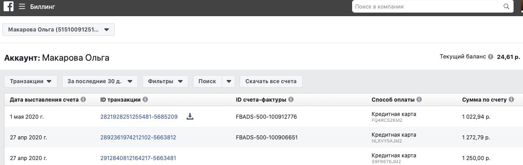Click the ID счета-фактуры column header

[261, 99]
